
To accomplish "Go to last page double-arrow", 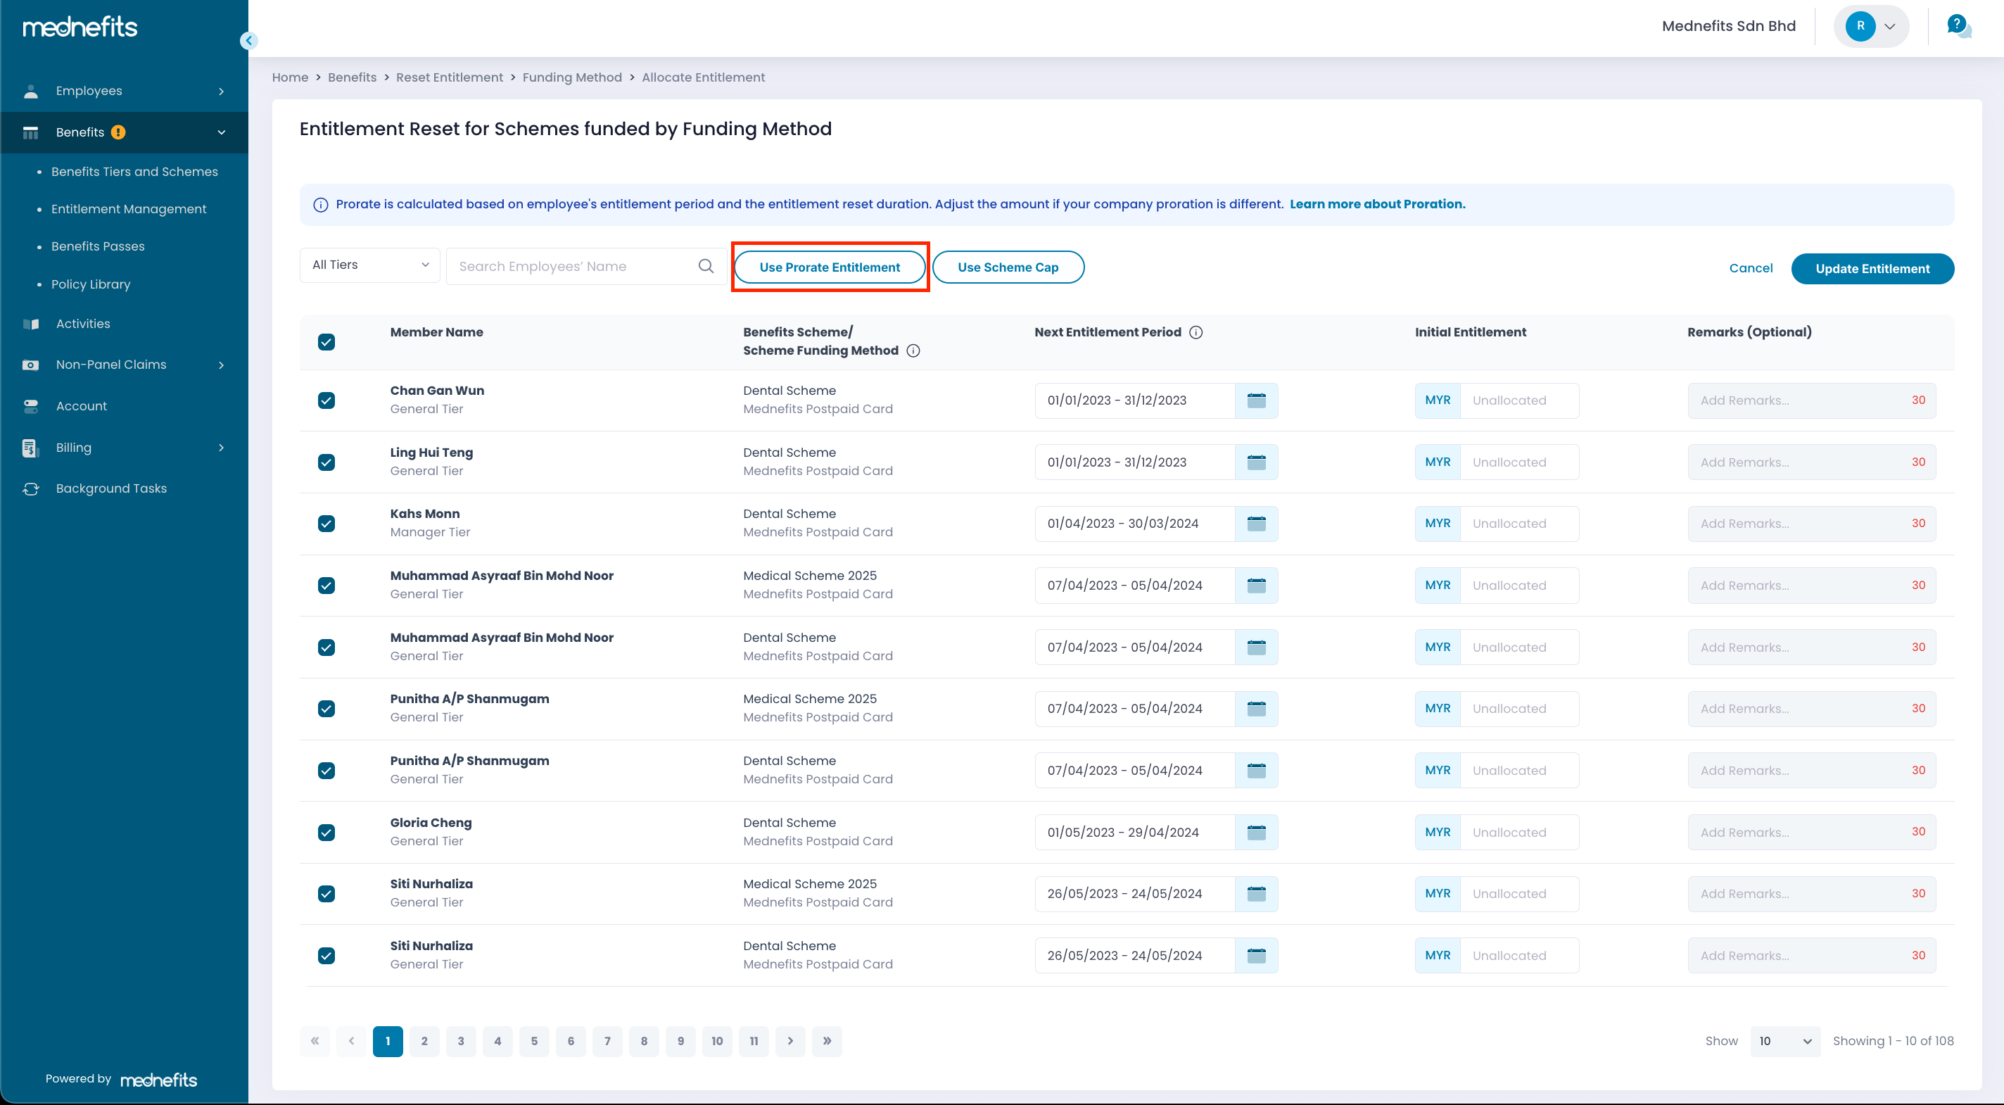I will pos(827,1041).
